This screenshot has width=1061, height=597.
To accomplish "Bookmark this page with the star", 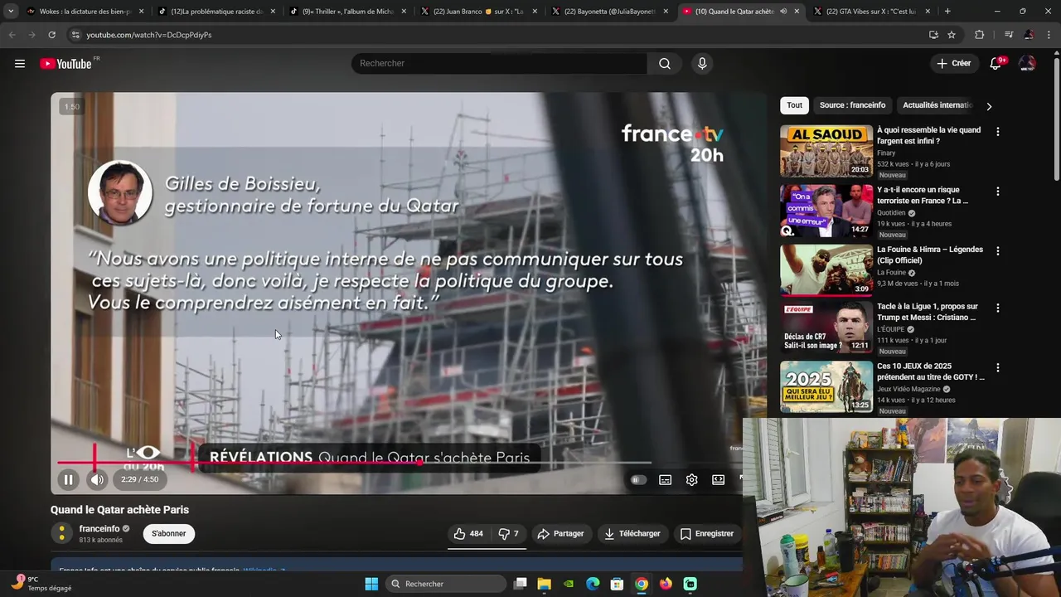I will pos(952,35).
